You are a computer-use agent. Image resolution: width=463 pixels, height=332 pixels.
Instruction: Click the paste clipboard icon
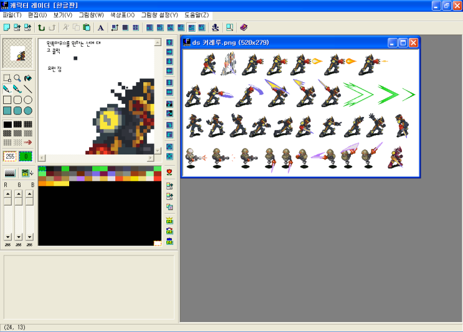click(x=87, y=27)
